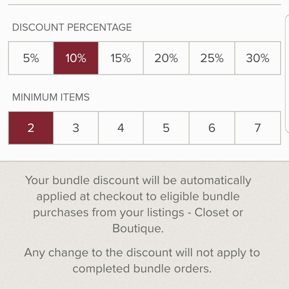Set minimum items to 5
Viewport: 289px width, 289px height.
tap(166, 128)
